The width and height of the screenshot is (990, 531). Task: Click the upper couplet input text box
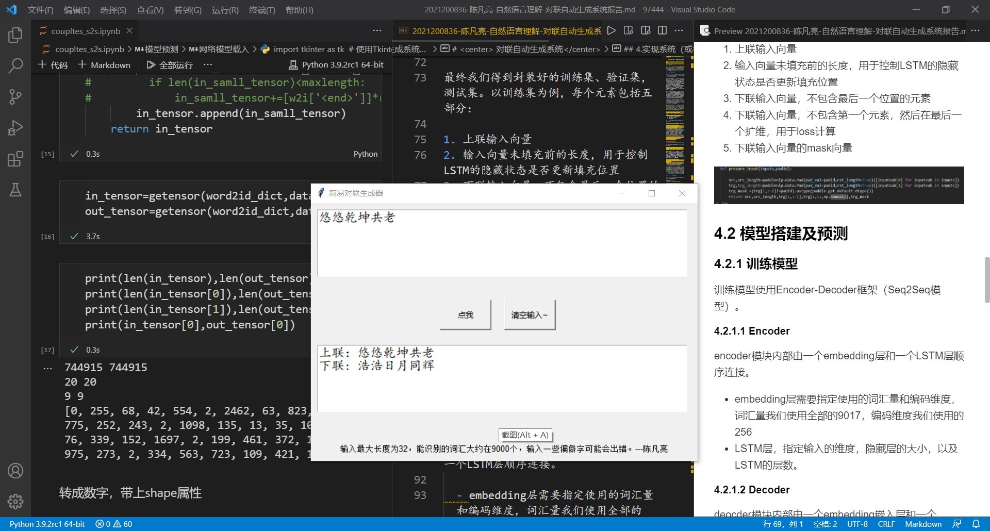[x=502, y=243]
